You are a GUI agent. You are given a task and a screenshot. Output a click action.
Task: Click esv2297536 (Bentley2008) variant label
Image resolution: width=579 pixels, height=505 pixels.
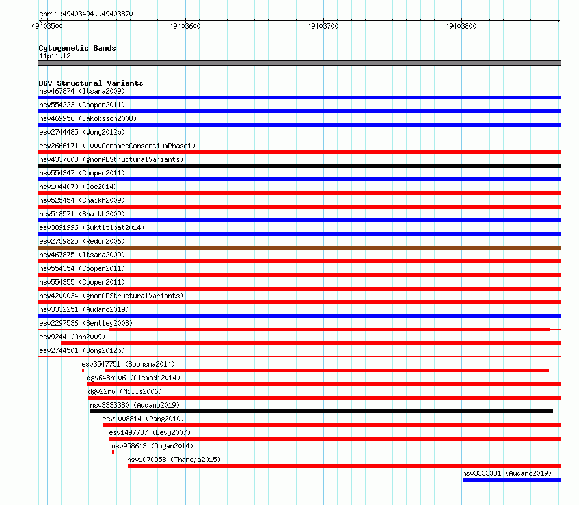(x=86, y=323)
